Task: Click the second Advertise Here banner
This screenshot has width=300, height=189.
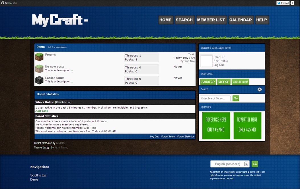Action: coord(247,126)
